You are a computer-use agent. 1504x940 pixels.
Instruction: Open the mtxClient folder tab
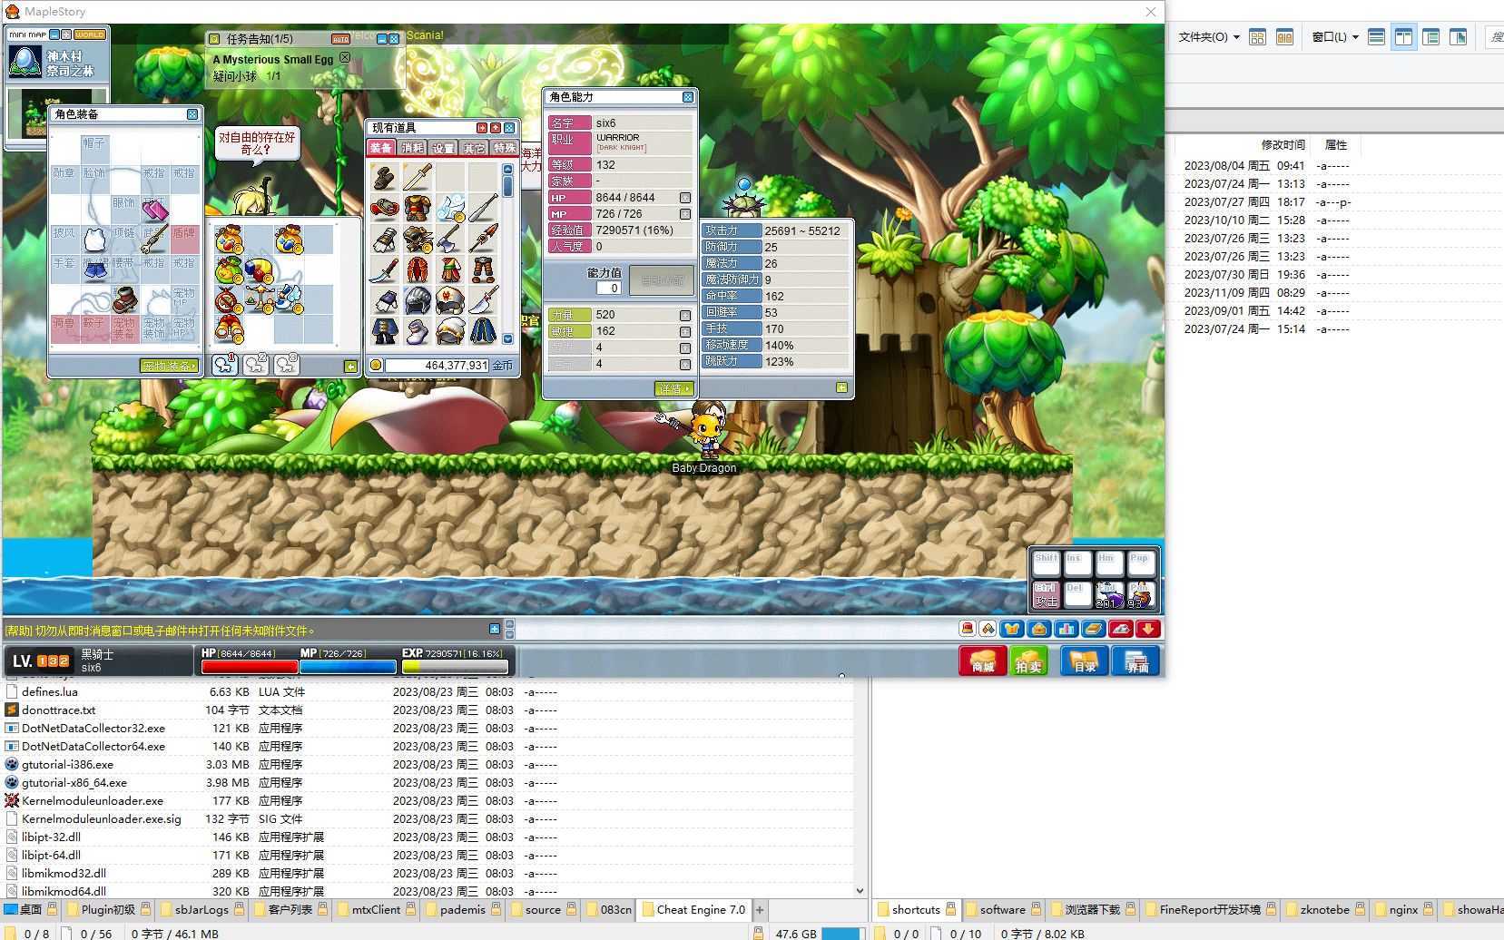[376, 909]
